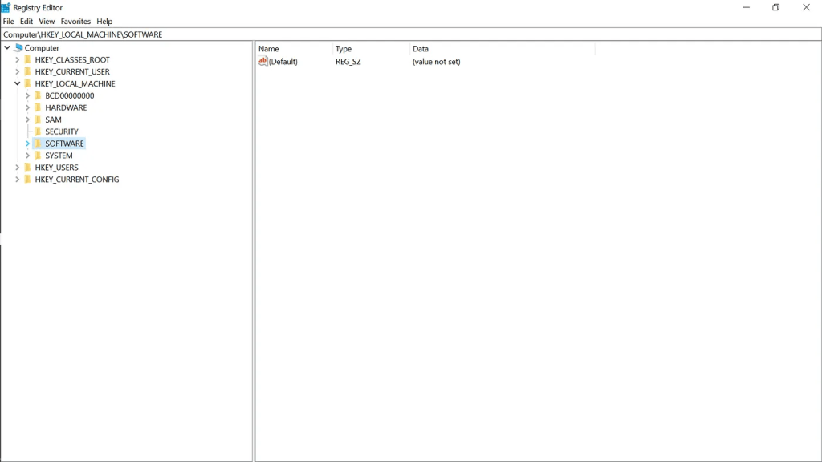Collapse the Computer root node

[7, 48]
